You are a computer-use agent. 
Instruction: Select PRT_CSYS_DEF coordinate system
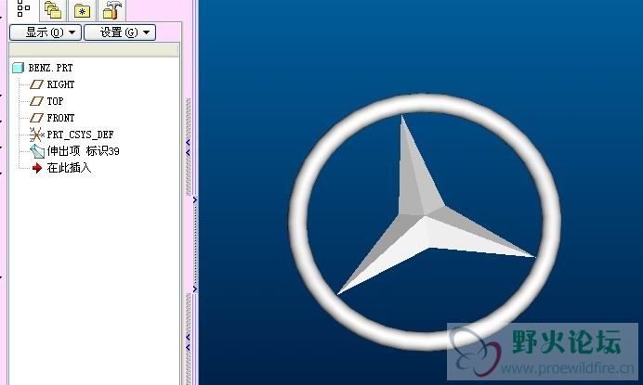[80, 135]
